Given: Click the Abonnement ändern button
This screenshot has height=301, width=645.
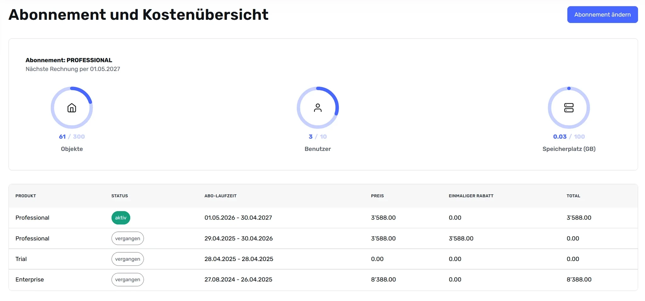Looking at the screenshot, I should click(x=602, y=14).
